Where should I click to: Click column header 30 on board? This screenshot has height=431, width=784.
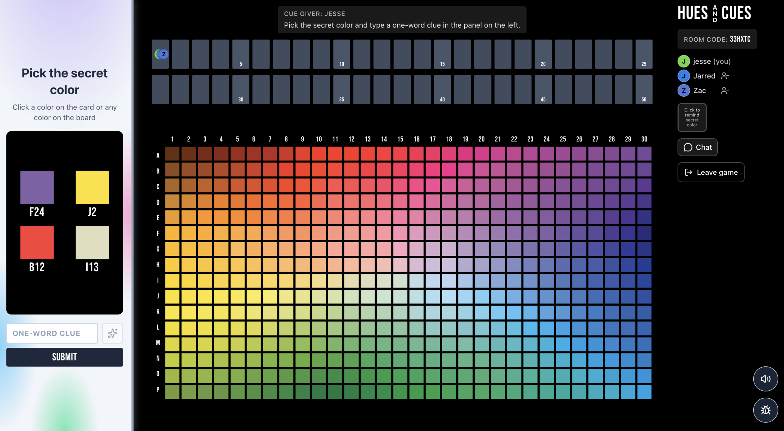coord(644,139)
